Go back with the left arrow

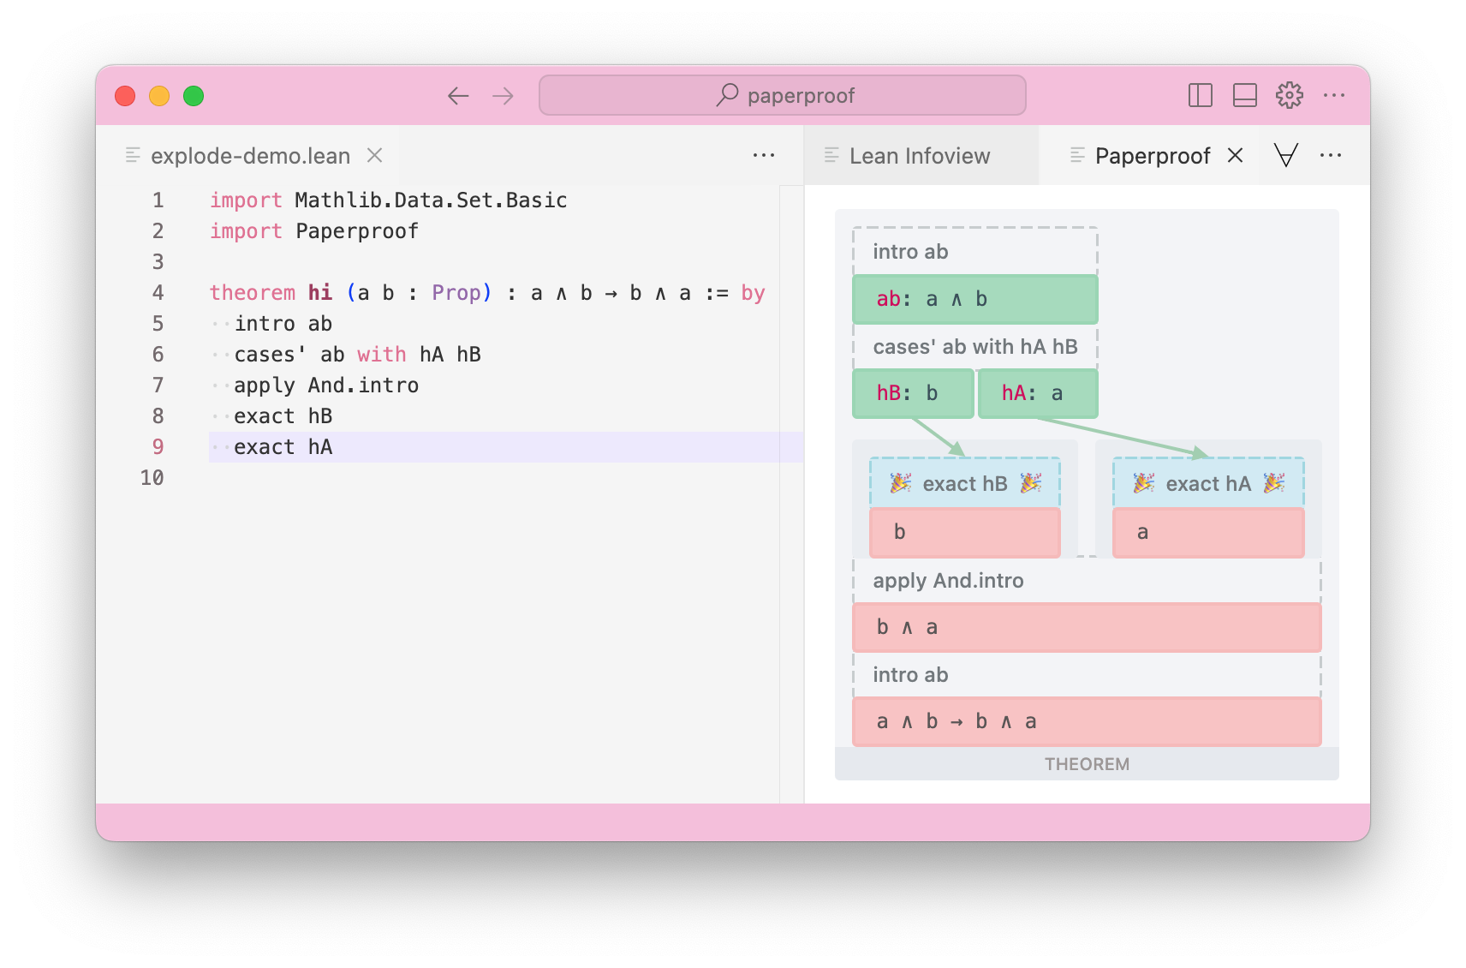pyautogui.click(x=458, y=96)
